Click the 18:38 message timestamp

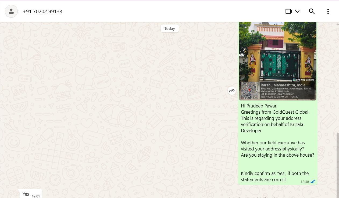point(305,182)
